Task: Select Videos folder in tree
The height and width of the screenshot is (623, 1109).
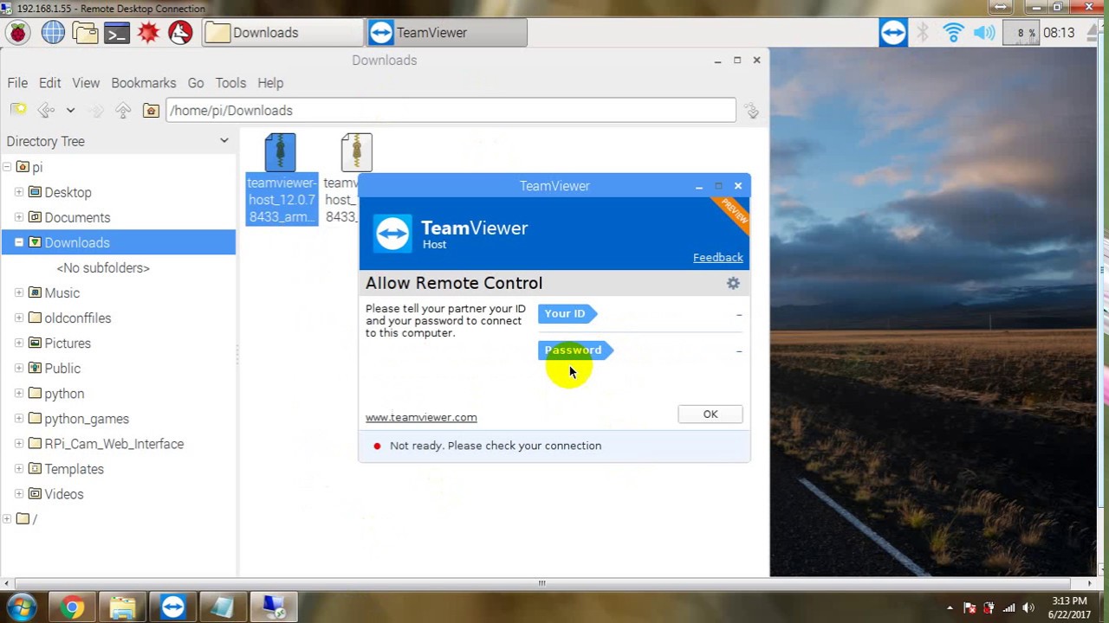Action: point(64,494)
